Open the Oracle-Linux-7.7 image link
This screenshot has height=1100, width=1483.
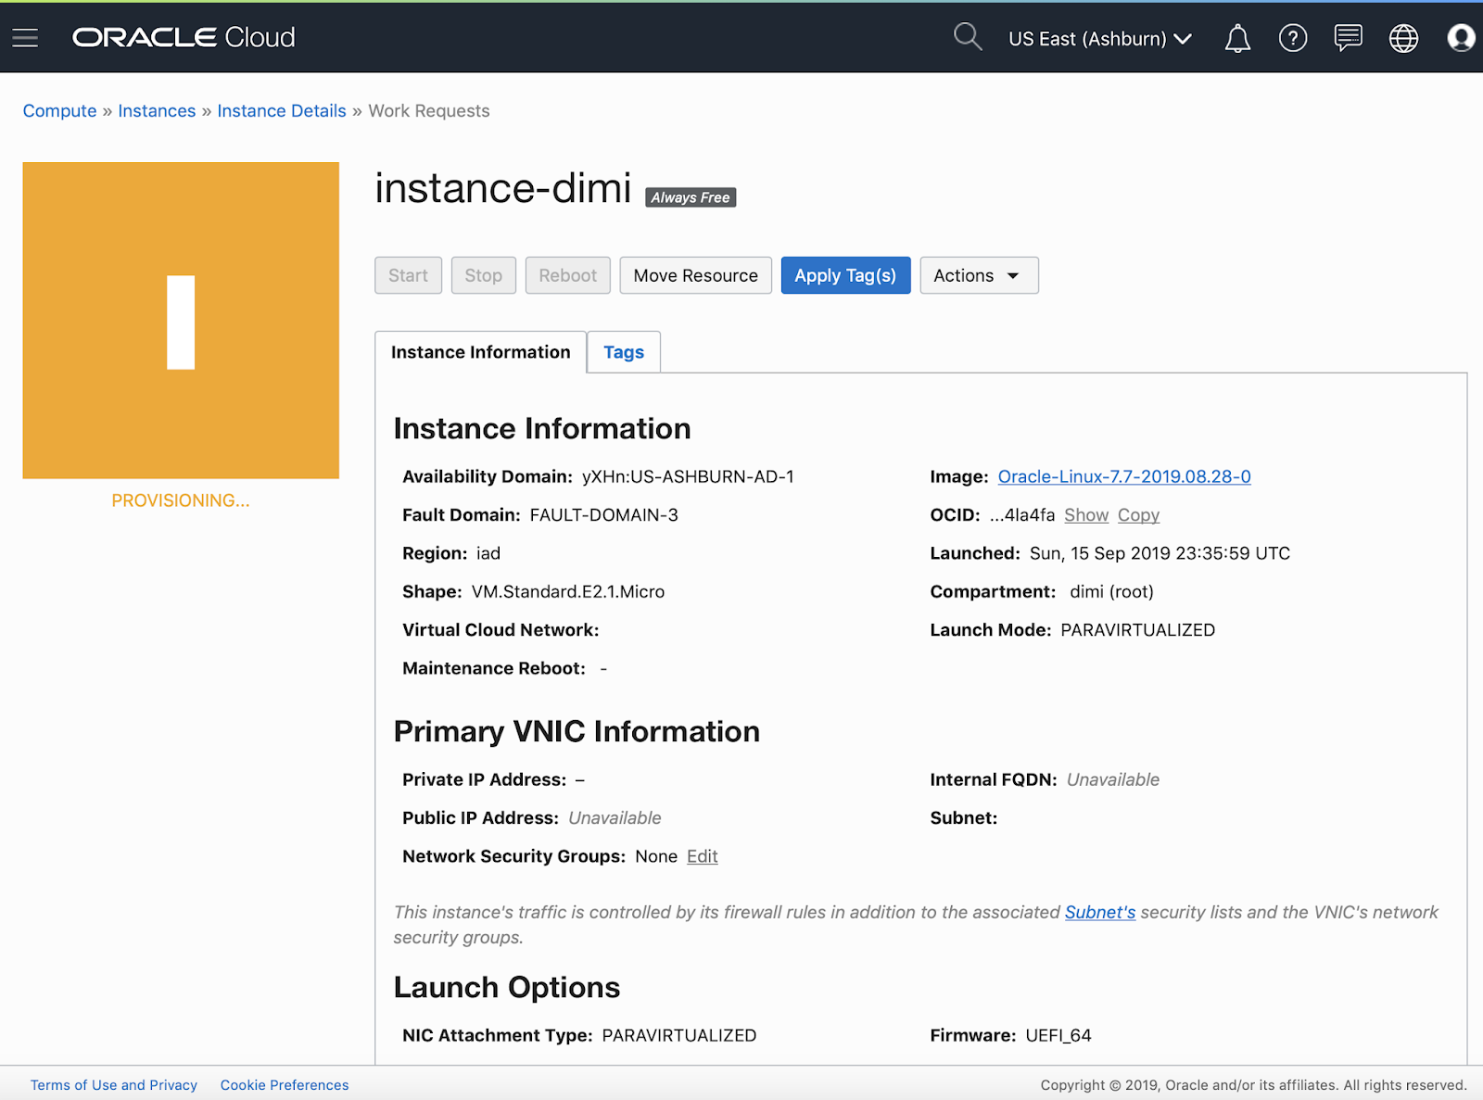(1123, 476)
